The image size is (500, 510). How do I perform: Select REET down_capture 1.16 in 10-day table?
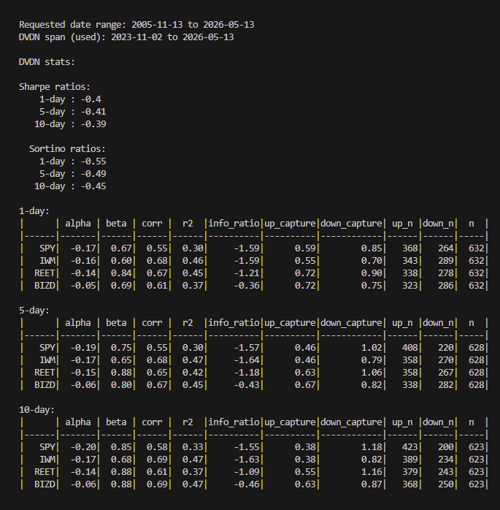click(372, 471)
